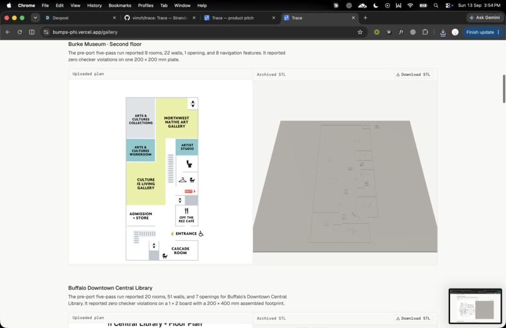Image resolution: width=506 pixels, height=328 pixels.
Task: Click the Finish update button
Action: pyautogui.click(x=483, y=32)
